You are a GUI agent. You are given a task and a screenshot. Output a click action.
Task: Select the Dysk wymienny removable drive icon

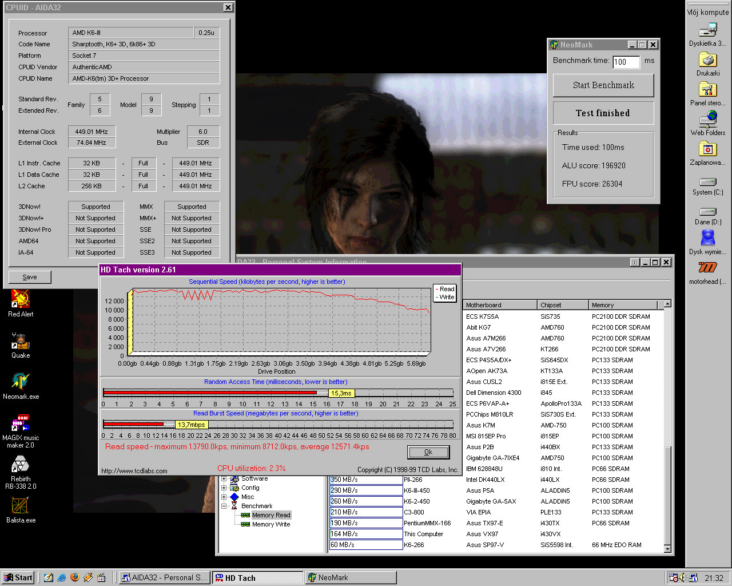(708, 242)
